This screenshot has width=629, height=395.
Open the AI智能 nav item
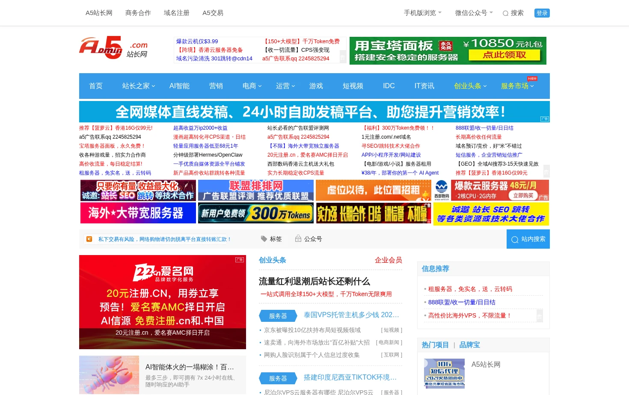(x=179, y=86)
